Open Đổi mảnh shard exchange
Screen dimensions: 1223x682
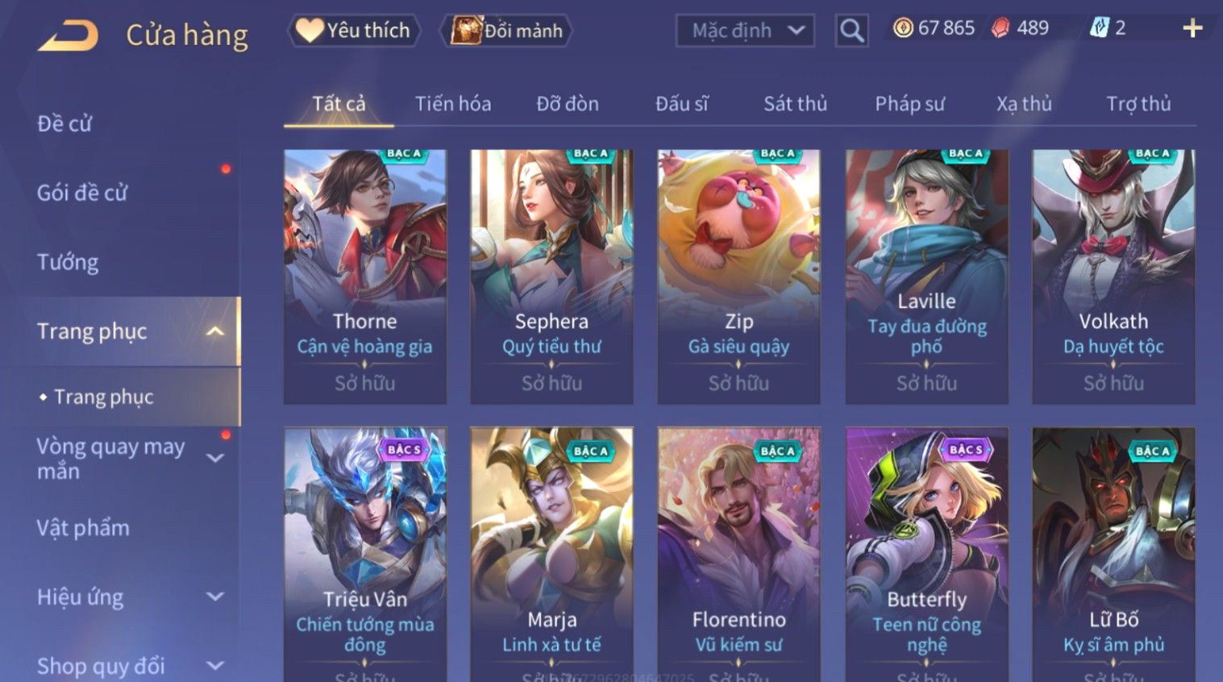[507, 31]
